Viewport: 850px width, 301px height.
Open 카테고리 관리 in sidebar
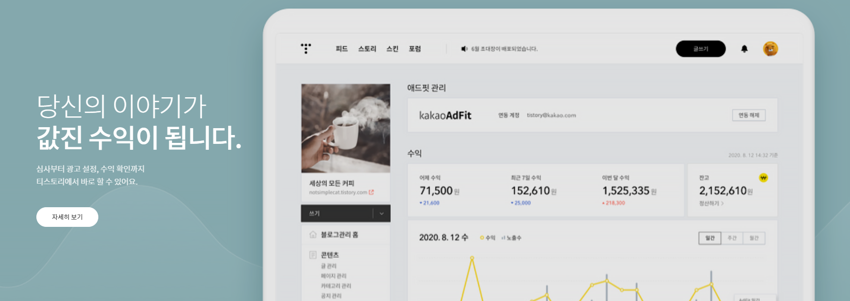pyautogui.click(x=336, y=286)
